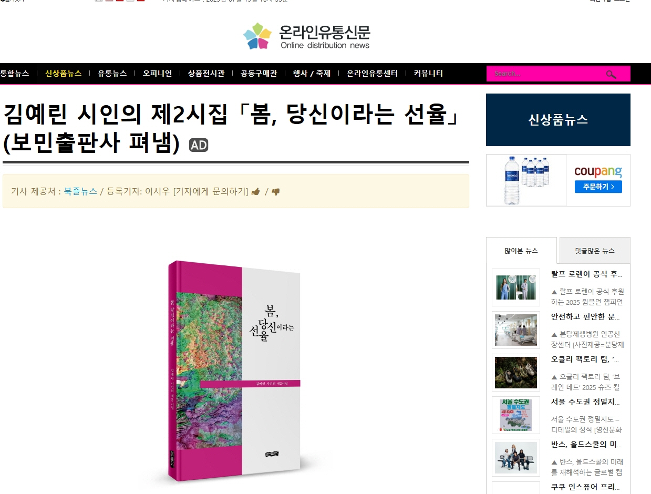The height and width of the screenshot is (494, 651).
Task: Click the 기자에게 문의하기 link
Action: [211, 191]
